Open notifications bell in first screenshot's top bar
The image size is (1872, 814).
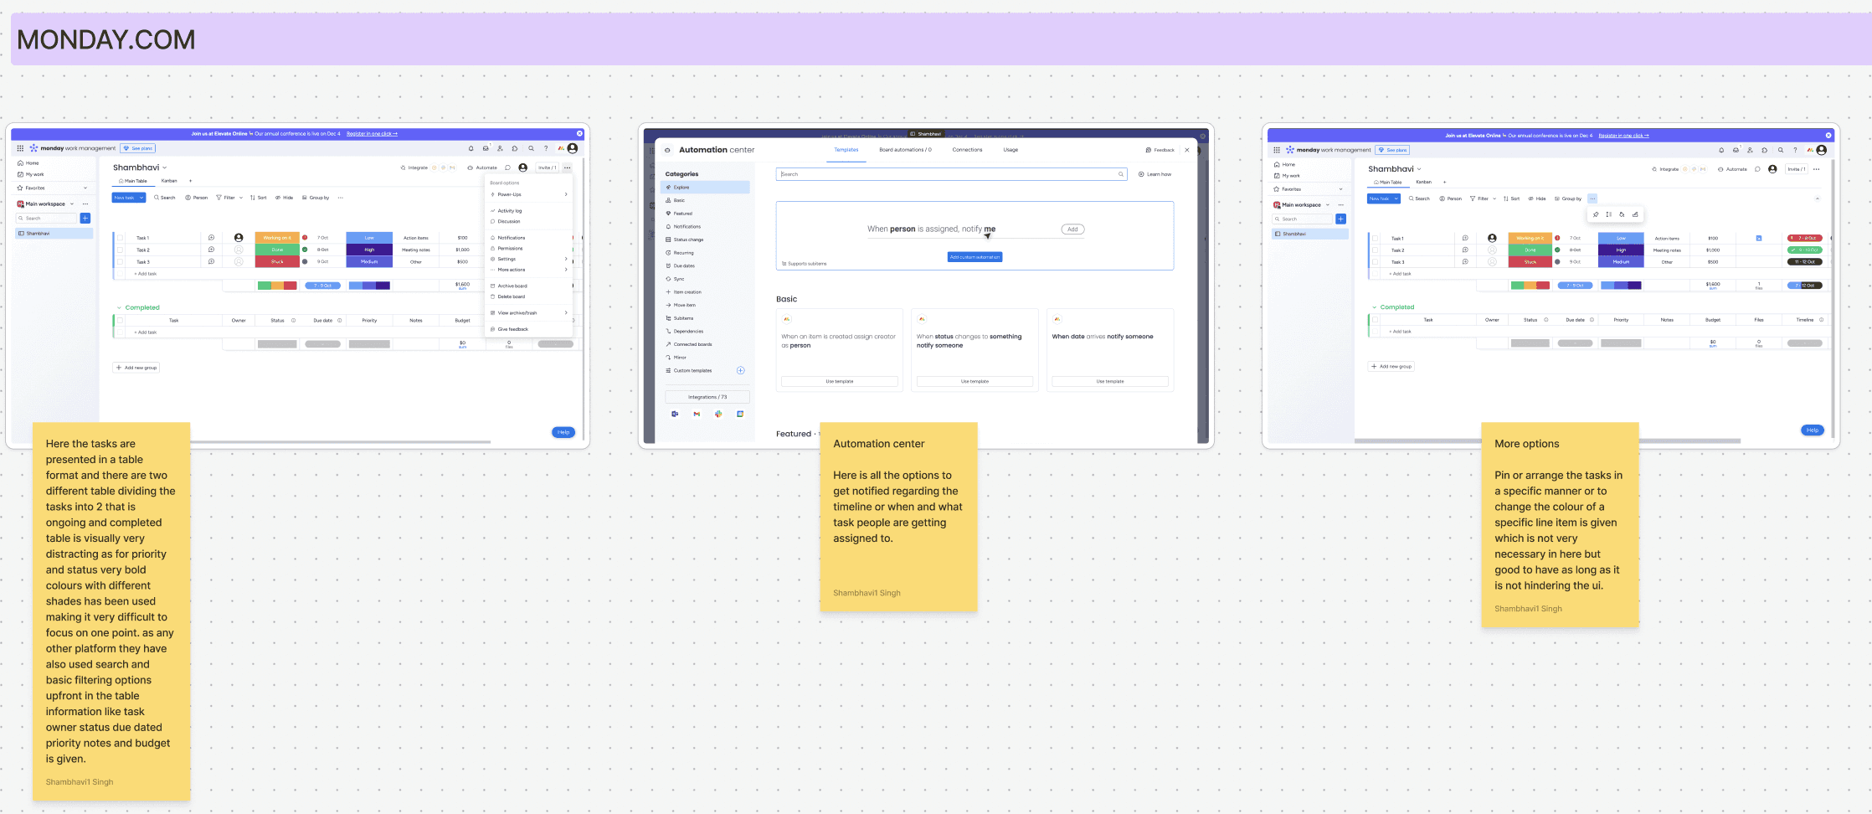[471, 148]
